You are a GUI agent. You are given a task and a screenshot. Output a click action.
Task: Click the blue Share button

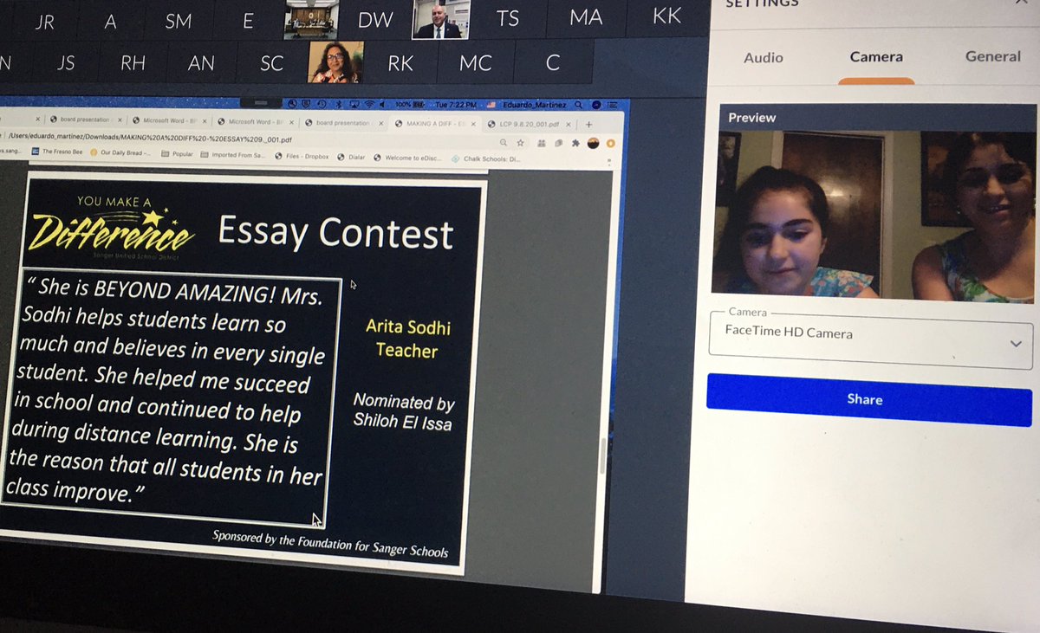pyautogui.click(x=867, y=399)
